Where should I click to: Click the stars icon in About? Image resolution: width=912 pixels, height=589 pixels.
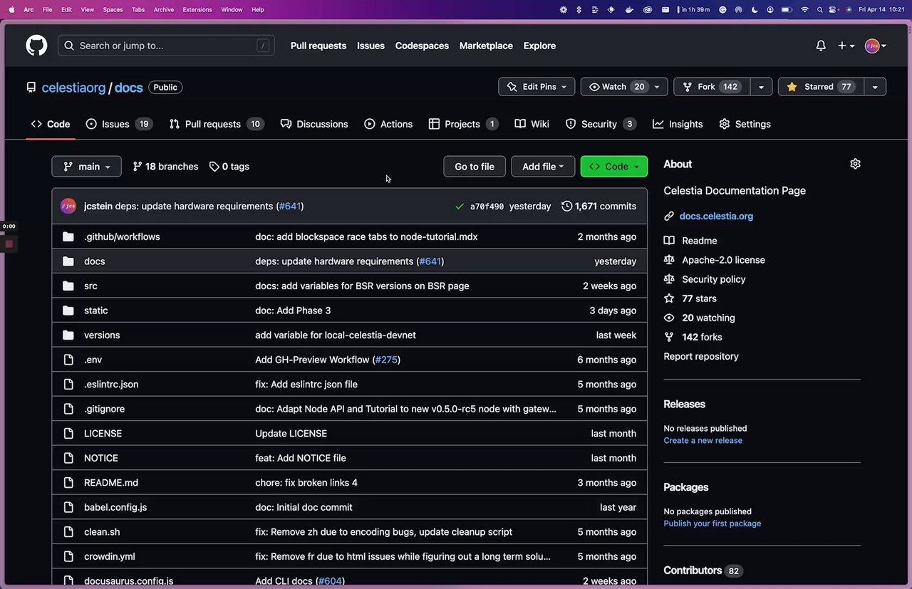click(669, 298)
